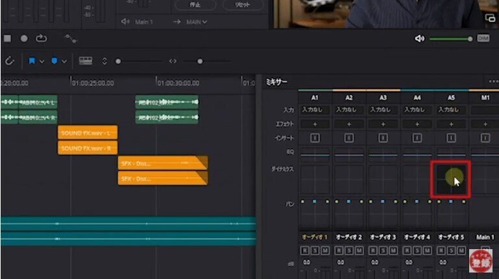Open the A5 入力なし input dropdown
This screenshot has width=499, height=279.
point(451,110)
